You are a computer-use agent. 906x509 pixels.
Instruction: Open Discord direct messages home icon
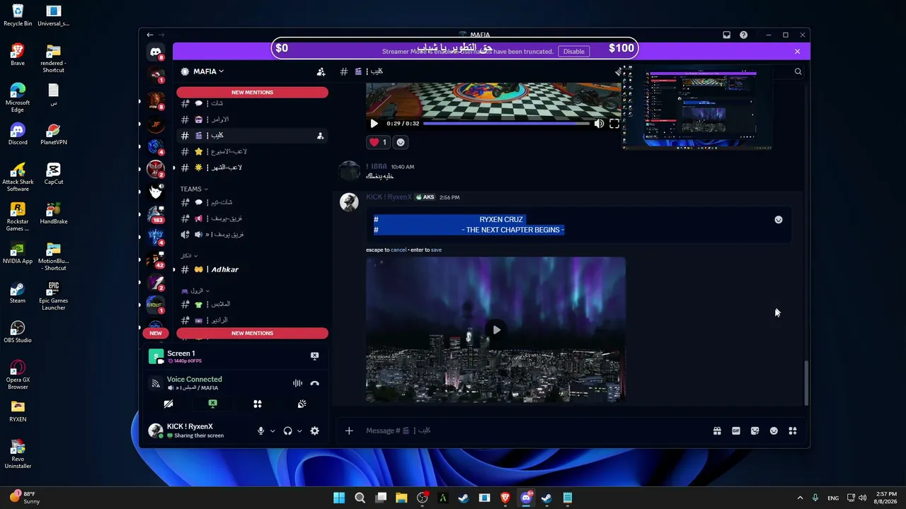point(156,52)
